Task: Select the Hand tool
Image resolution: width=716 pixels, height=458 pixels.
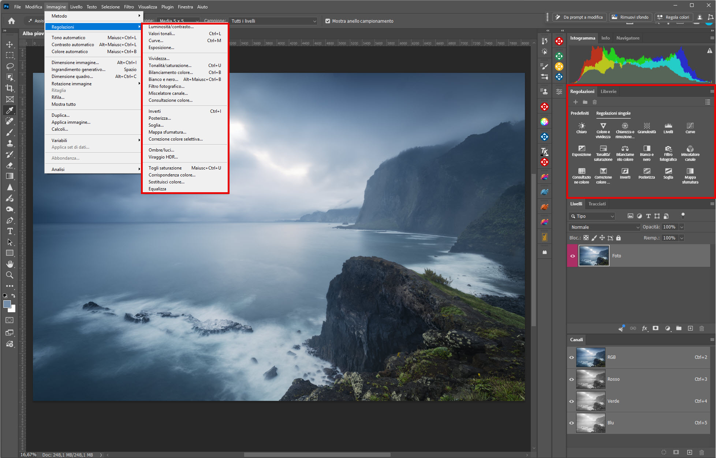Action: 10,264
